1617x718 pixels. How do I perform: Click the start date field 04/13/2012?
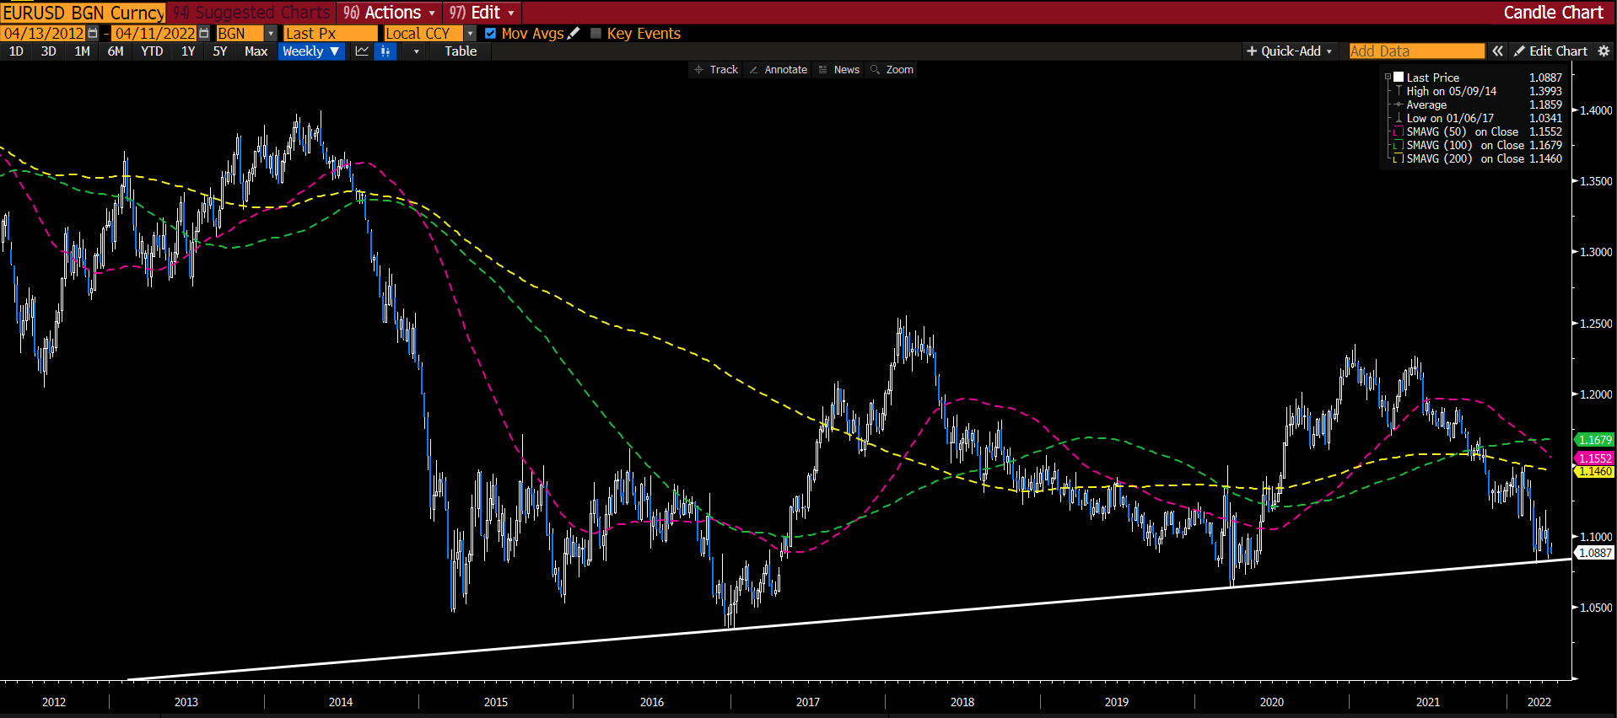pyautogui.click(x=44, y=34)
